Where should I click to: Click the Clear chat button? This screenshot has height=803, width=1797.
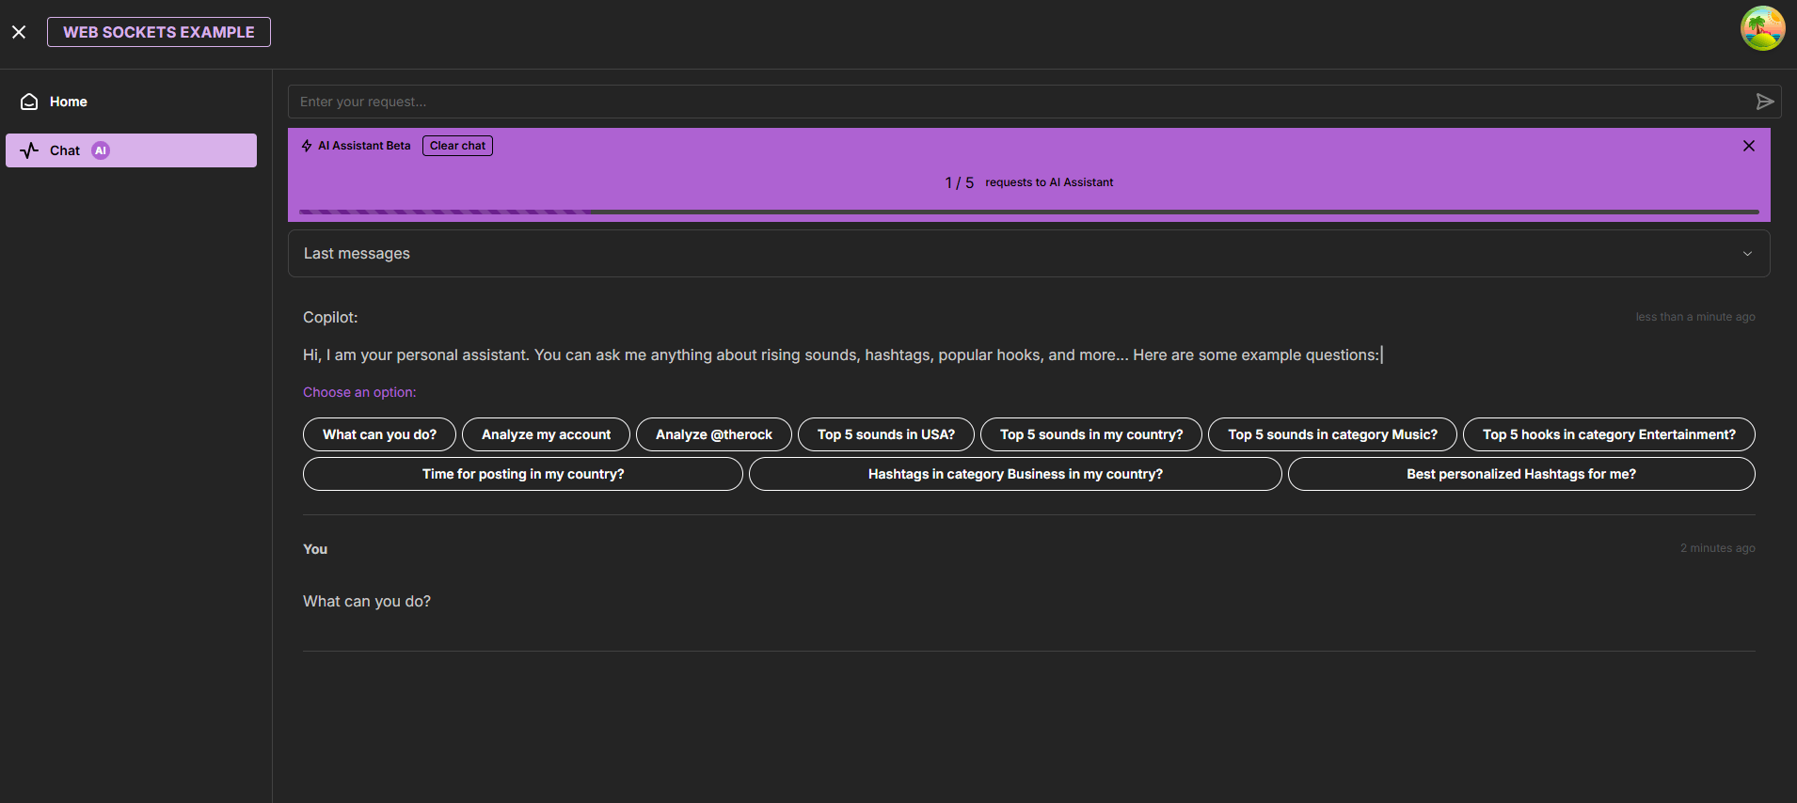point(457,146)
